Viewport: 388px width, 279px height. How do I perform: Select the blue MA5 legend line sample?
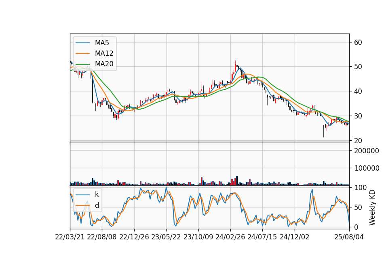pos(82,43)
